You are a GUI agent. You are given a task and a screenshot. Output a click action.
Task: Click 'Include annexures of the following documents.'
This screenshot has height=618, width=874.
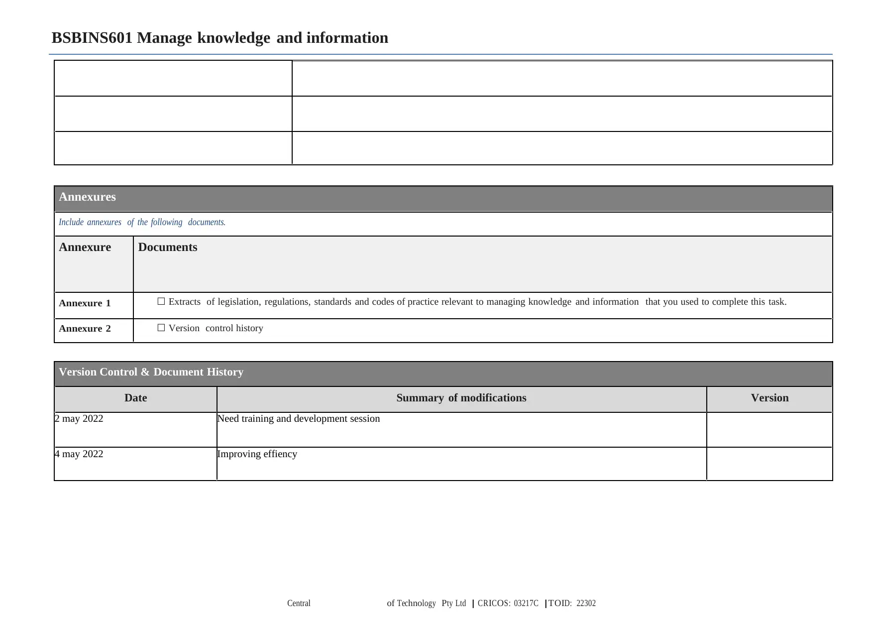pyautogui.click(x=142, y=222)
